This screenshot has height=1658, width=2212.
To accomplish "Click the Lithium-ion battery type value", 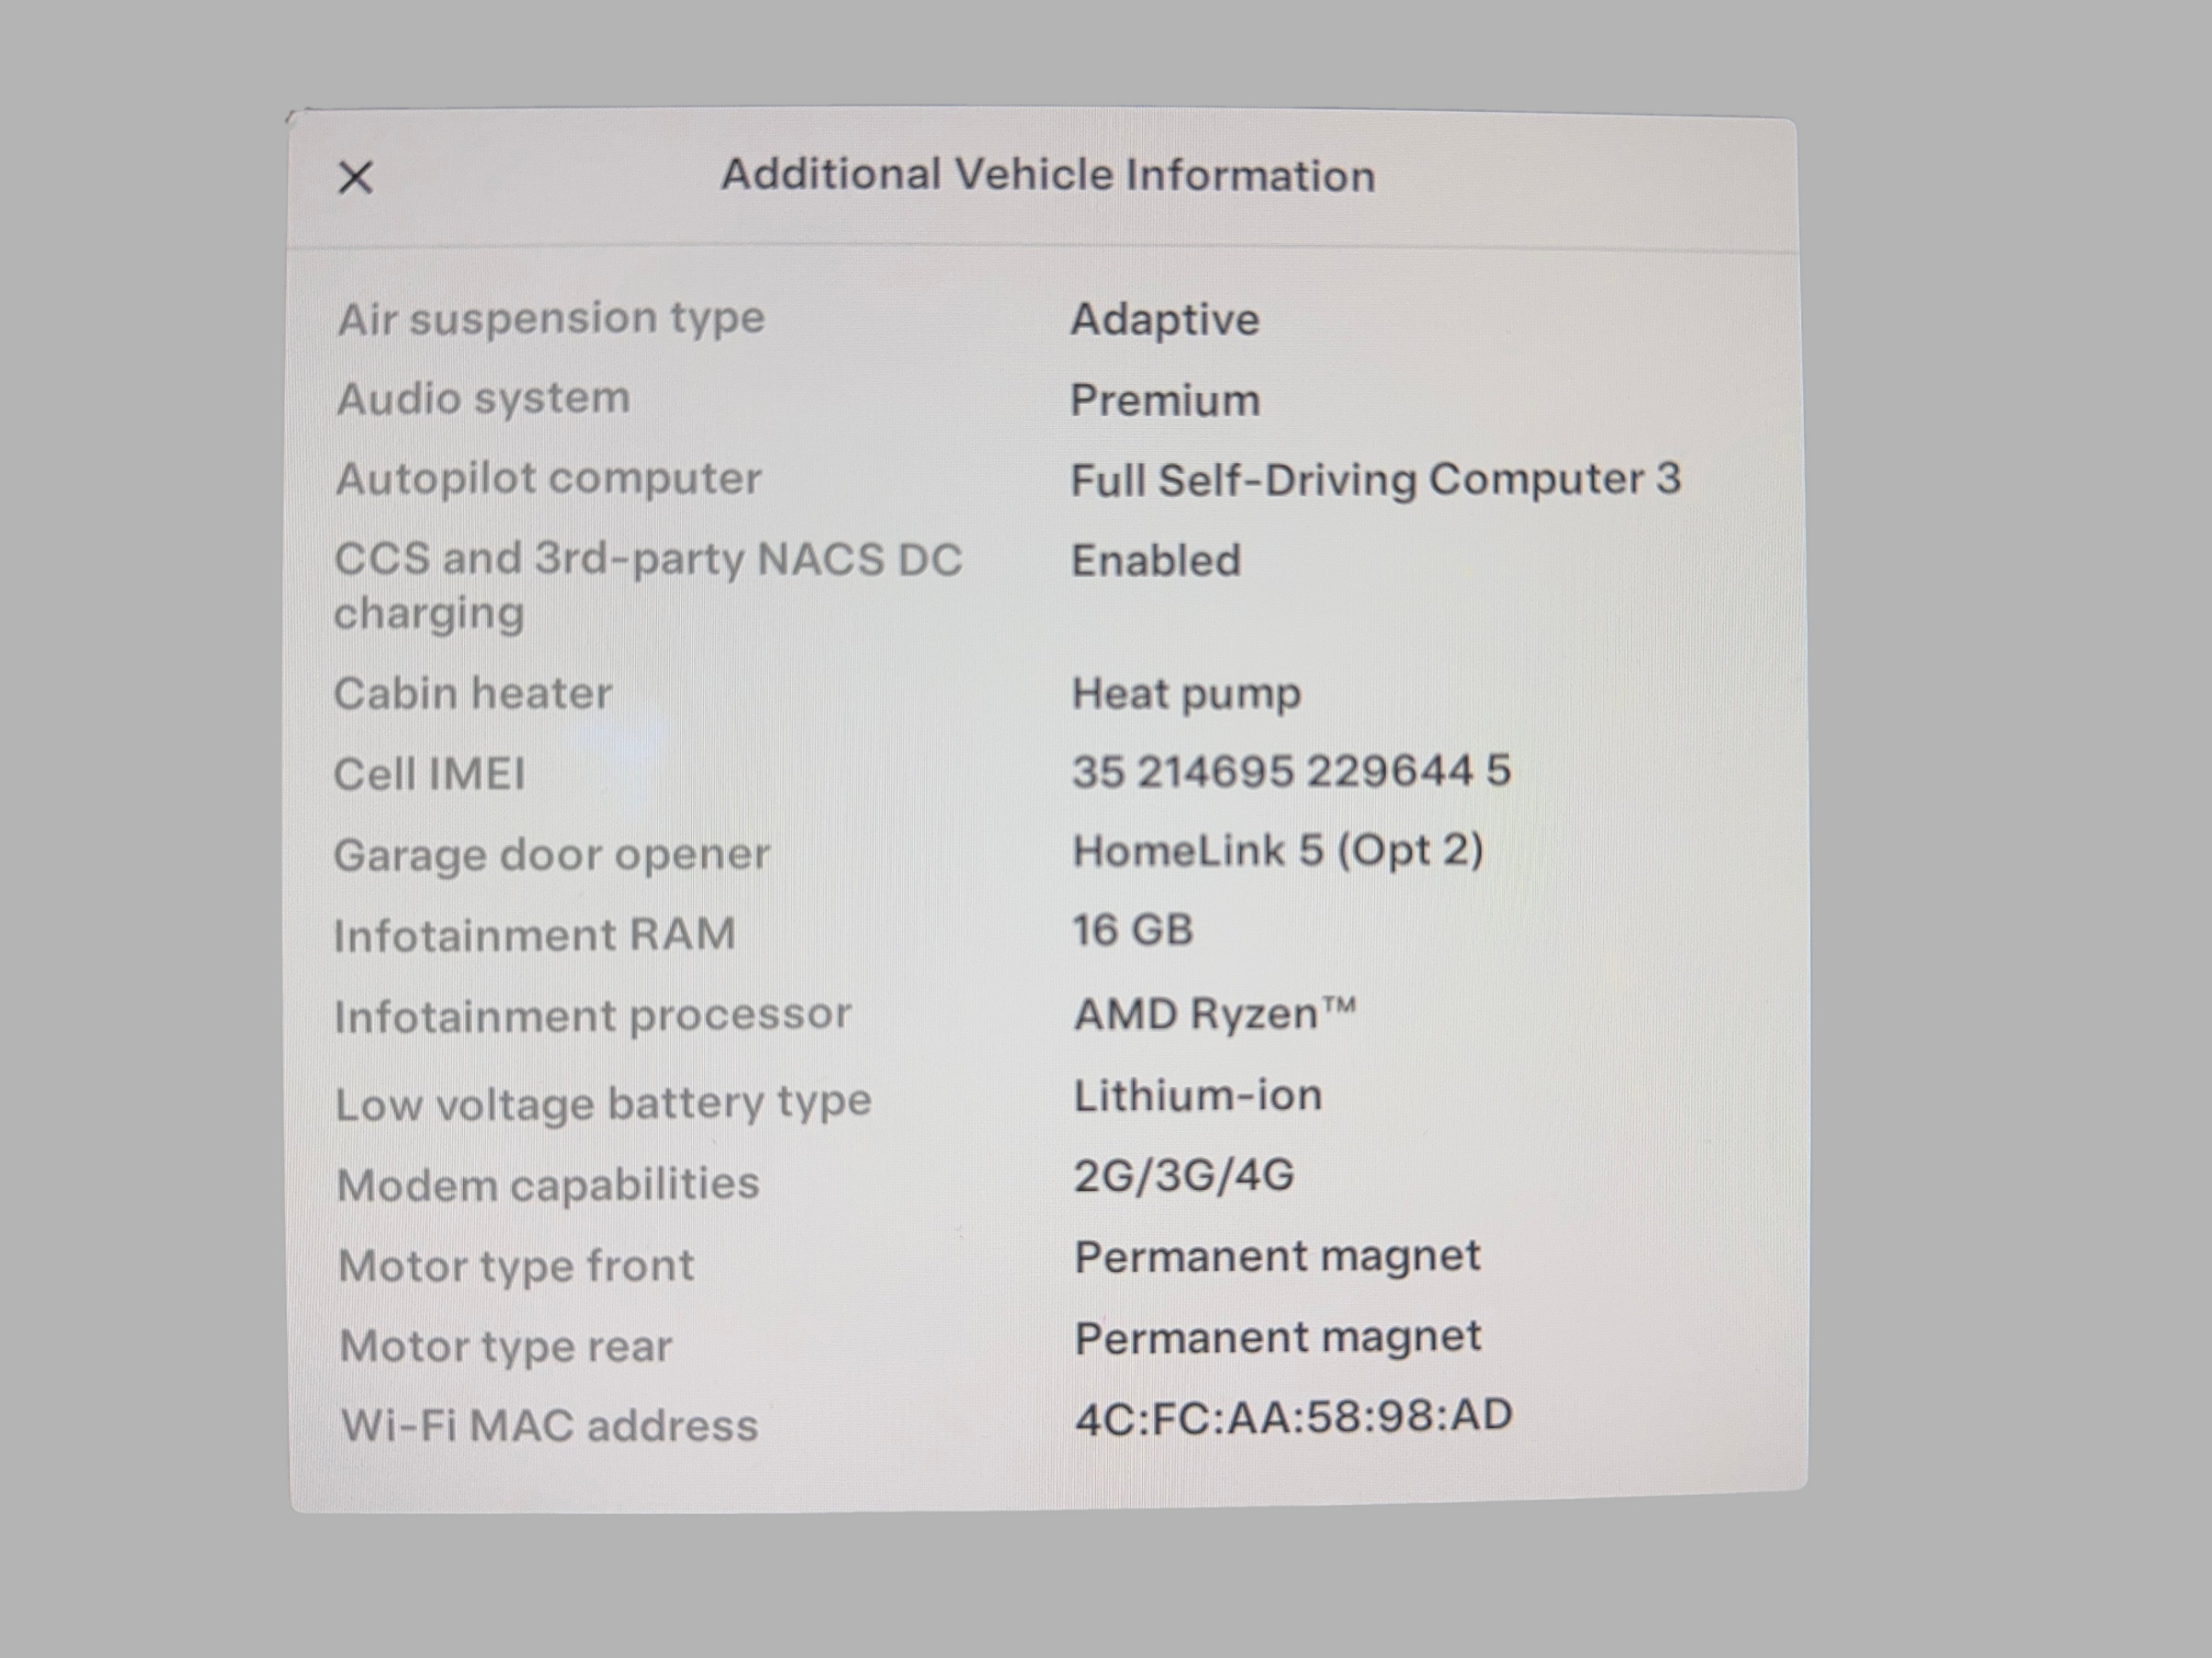I will pyautogui.click(x=1197, y=1096).
